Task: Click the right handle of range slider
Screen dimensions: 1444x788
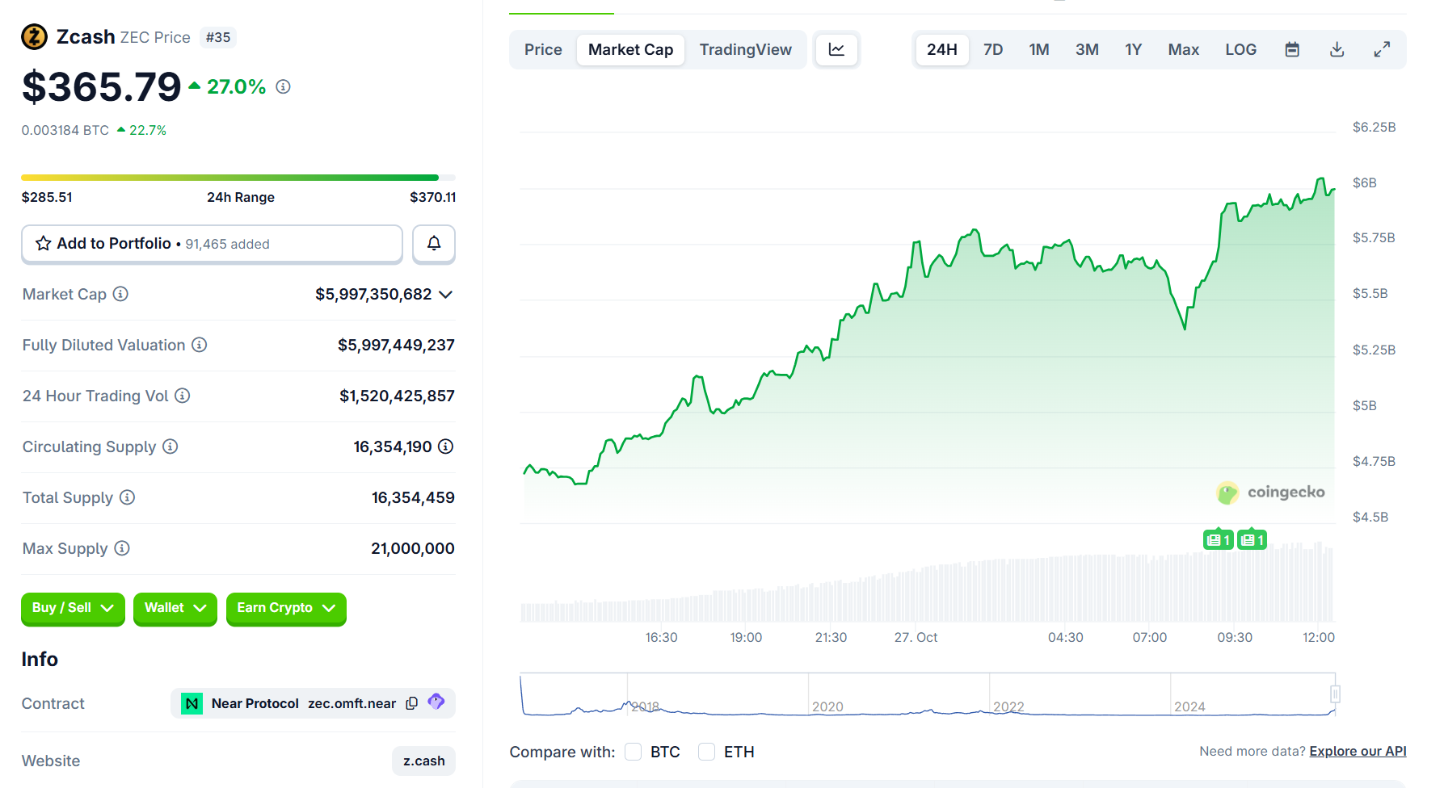Action: 1335,694
